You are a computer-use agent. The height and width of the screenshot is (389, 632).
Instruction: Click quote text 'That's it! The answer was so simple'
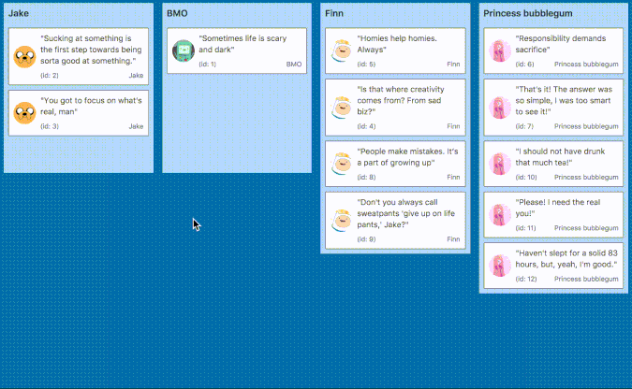pyautogui.click(x=564, y=100)
